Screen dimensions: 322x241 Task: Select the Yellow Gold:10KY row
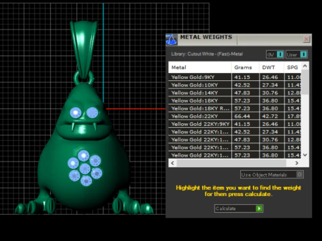(235, 85)
